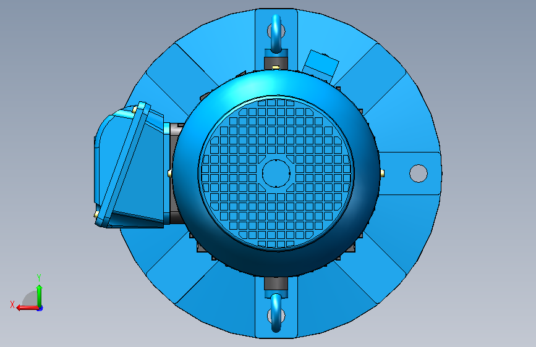
Task: Pick the yellow bolt on right edge of fan cover
Action: [383, 173]
